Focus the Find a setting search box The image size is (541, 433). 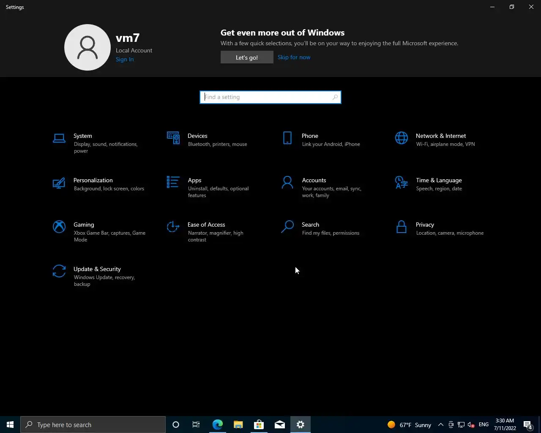tap(270, 97)
